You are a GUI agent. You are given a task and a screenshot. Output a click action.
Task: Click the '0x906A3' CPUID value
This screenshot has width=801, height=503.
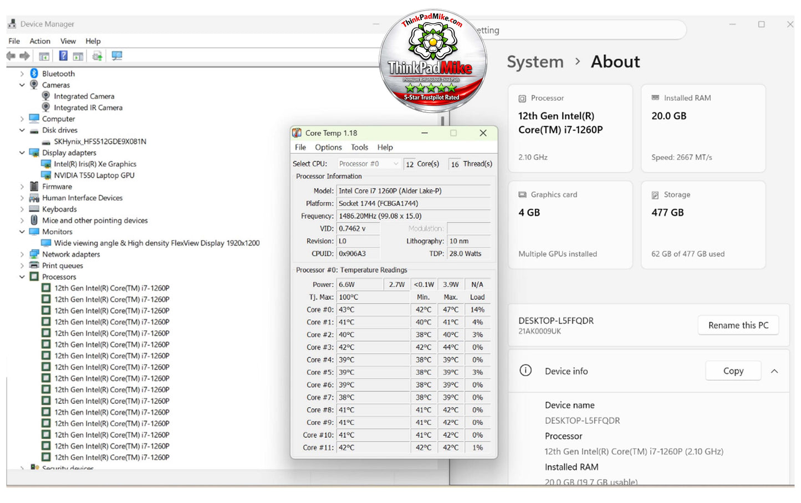[x=352, y=254]
